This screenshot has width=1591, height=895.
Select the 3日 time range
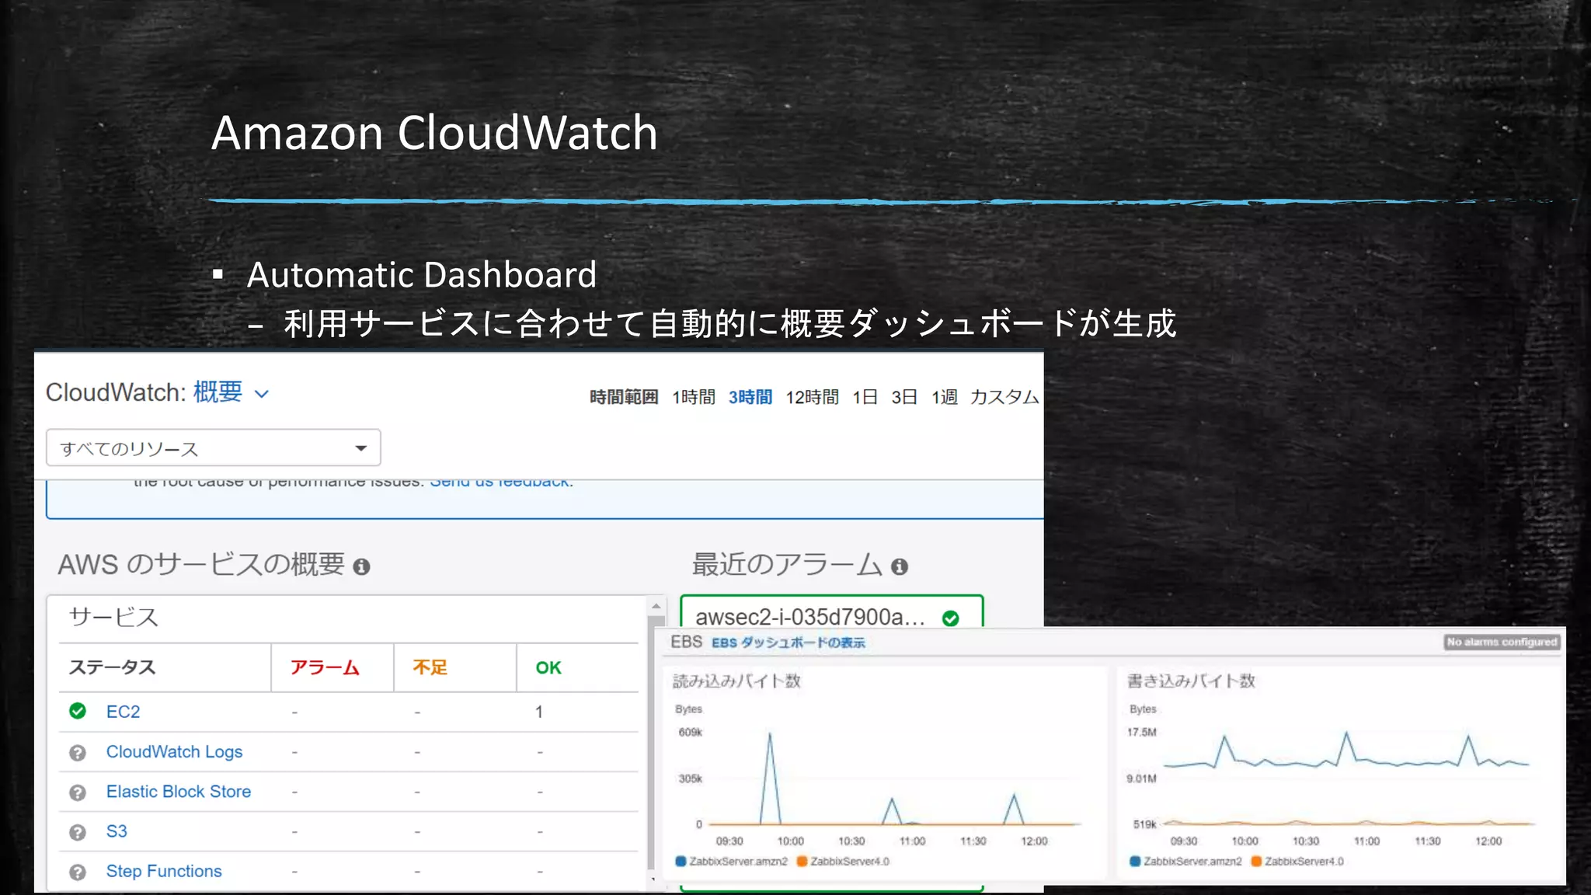(904, 397)
